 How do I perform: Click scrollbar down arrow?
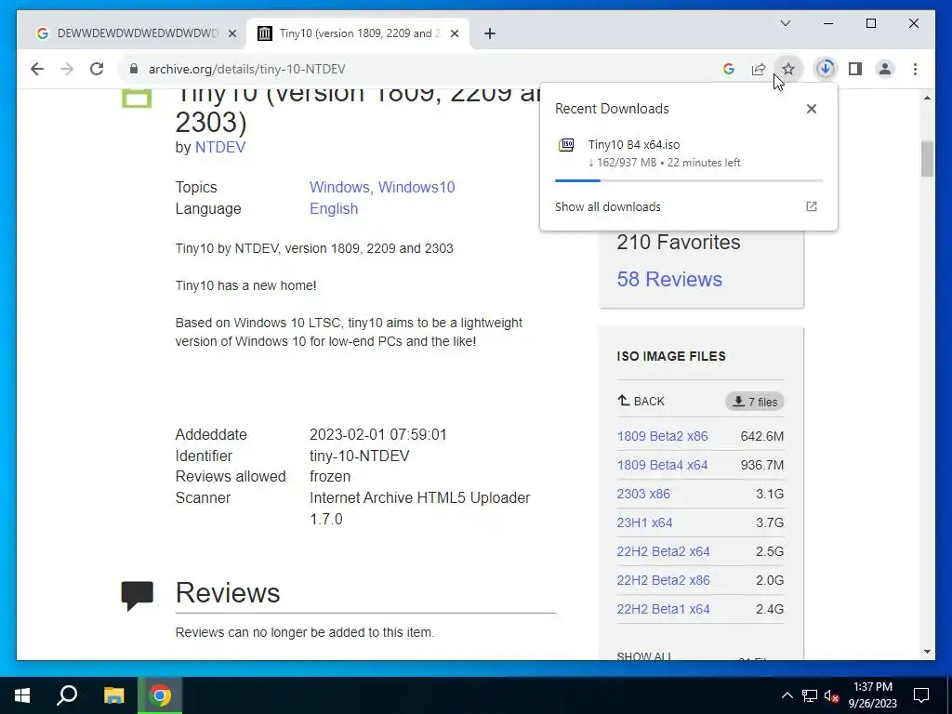click(927, 652)
